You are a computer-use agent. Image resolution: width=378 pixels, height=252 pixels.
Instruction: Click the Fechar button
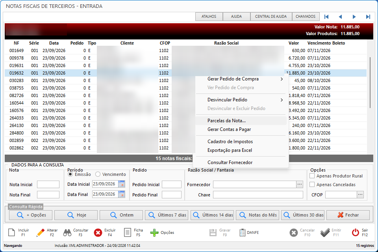348,215
